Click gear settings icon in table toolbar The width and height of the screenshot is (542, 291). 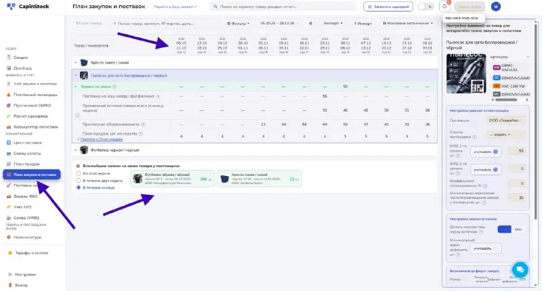[310, 23]
